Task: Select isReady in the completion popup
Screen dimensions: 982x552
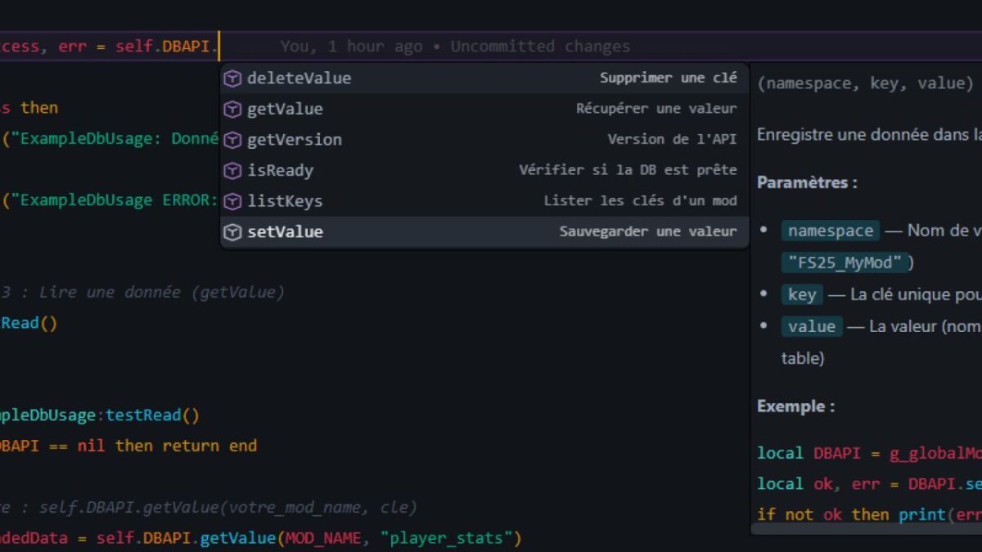Action: [x=278, y=170]
